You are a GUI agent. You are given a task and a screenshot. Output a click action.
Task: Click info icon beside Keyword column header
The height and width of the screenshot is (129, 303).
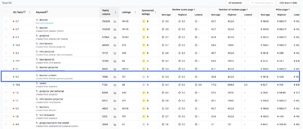point(47,12)
